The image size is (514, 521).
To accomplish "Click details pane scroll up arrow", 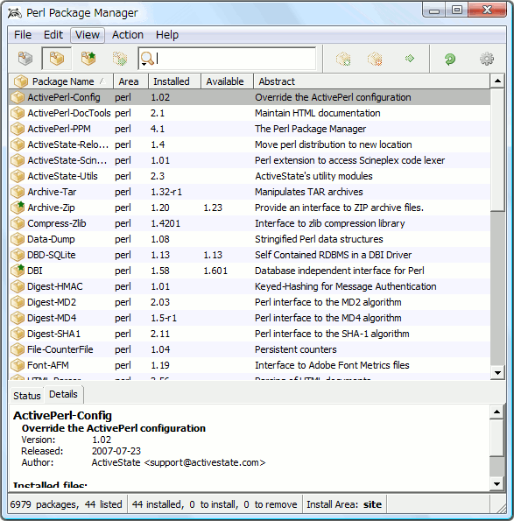I will tap(496, 412).
